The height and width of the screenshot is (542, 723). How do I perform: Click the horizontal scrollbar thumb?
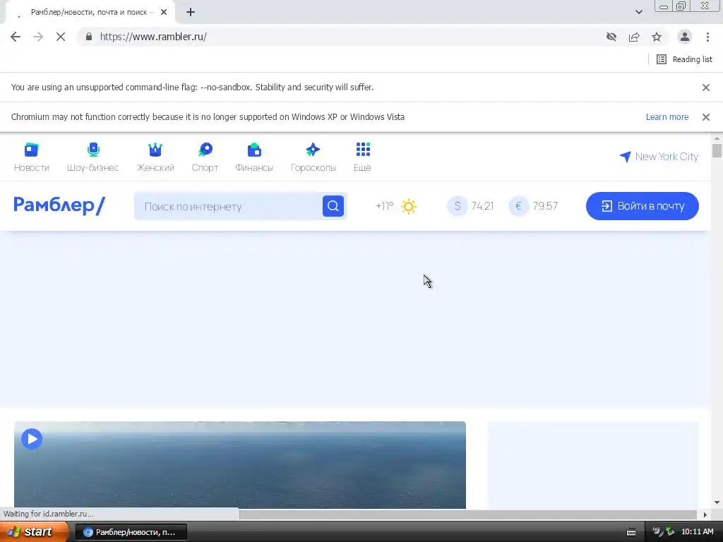click(468, 514)
